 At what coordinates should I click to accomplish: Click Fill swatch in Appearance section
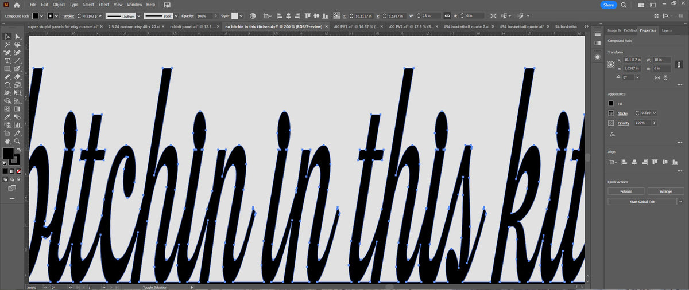611,104
